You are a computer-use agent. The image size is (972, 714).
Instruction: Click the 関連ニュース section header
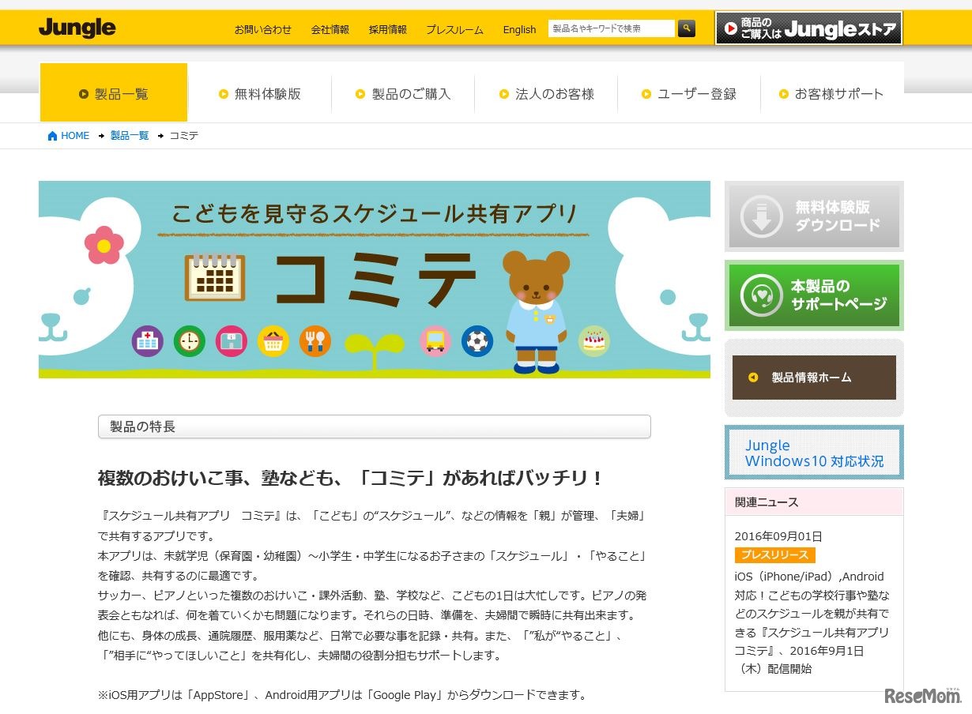coord(814,502)
